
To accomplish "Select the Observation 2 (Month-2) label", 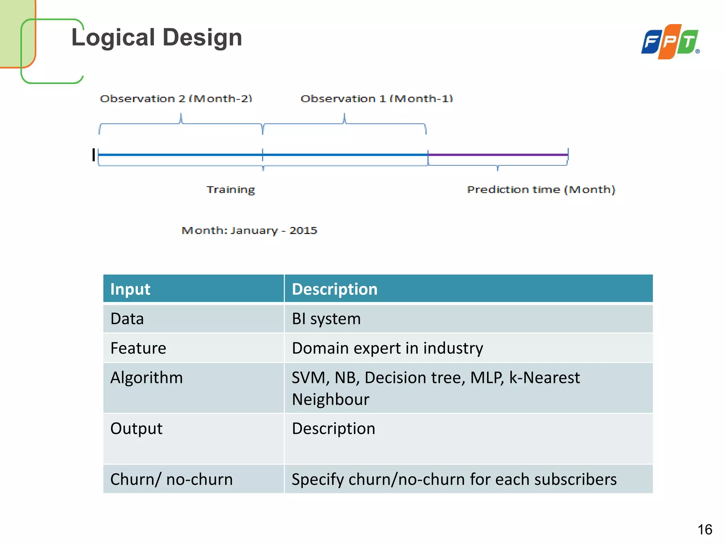I will 176,99.
